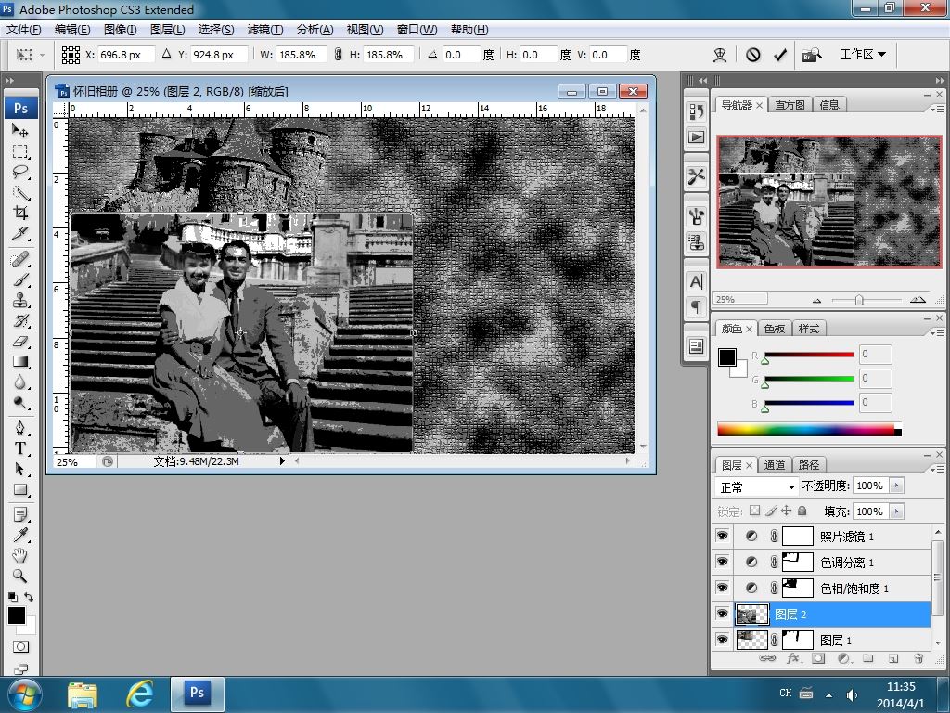Open the 正常 blend mode dropdown
The height and width of the screenshot is (713, 950).
pyautogui.click(x=758, y=486)
